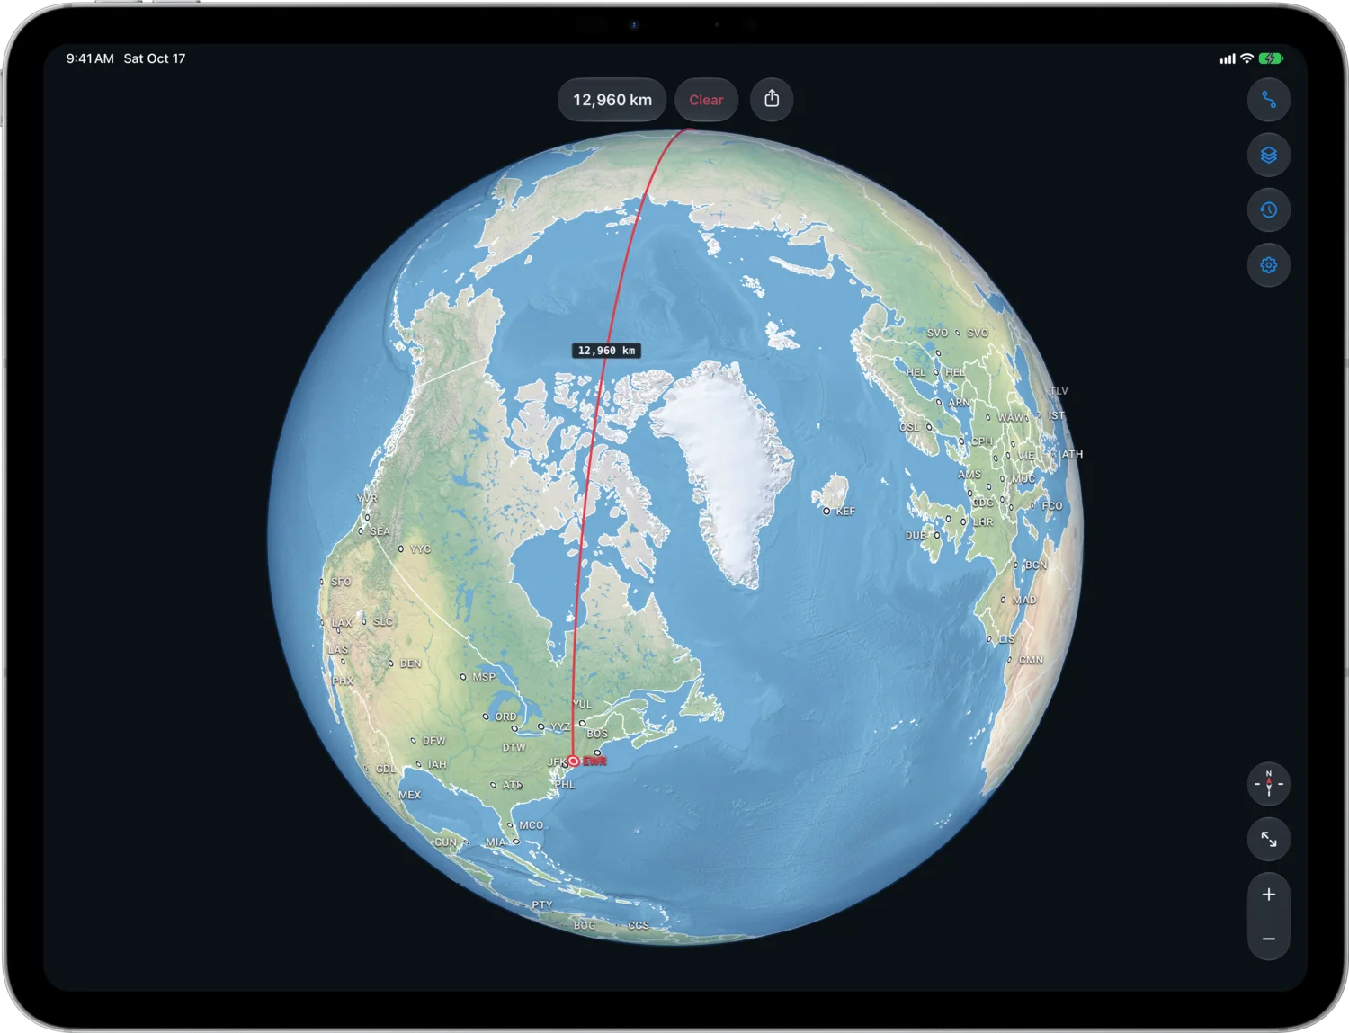
Task: Open the history clock button
Action: click(1268, 210)
